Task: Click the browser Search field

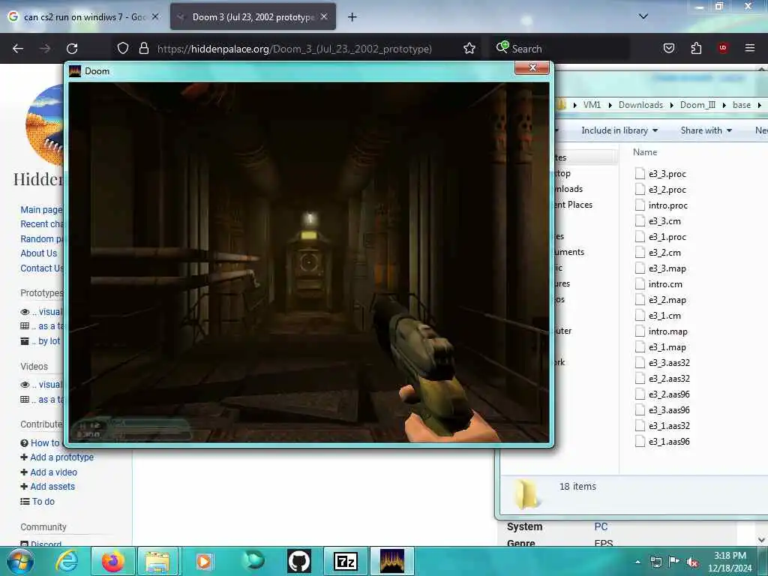Action: coord(559,49)
